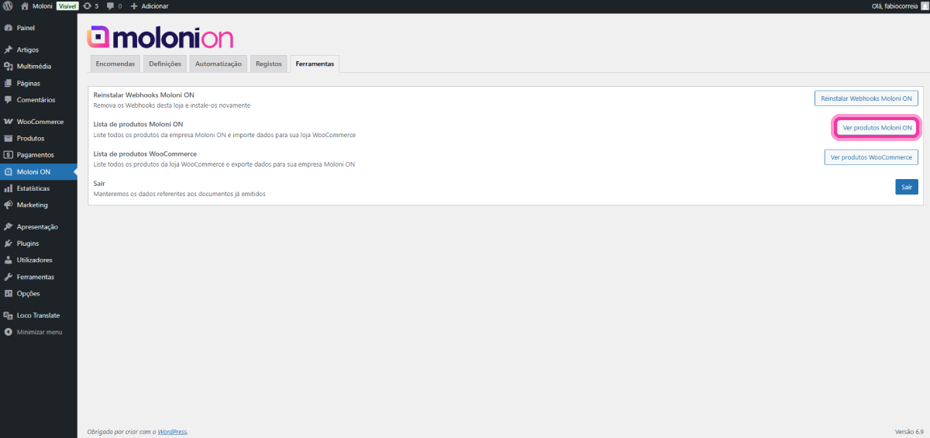Click the Moloni ON sidebar icon
Screen dimensions: 930x438
click(9, 172)
